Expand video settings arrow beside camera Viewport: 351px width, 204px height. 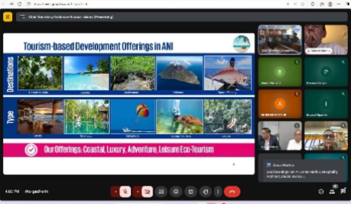coord(137,192)
